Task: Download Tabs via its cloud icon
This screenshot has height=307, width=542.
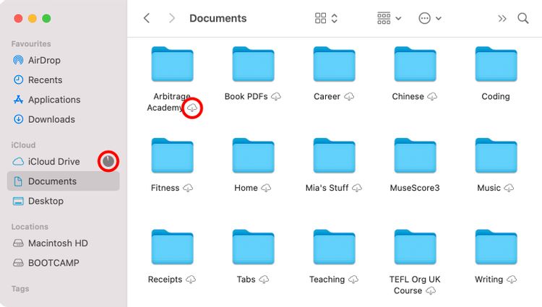Action: (x=264, y=280)
